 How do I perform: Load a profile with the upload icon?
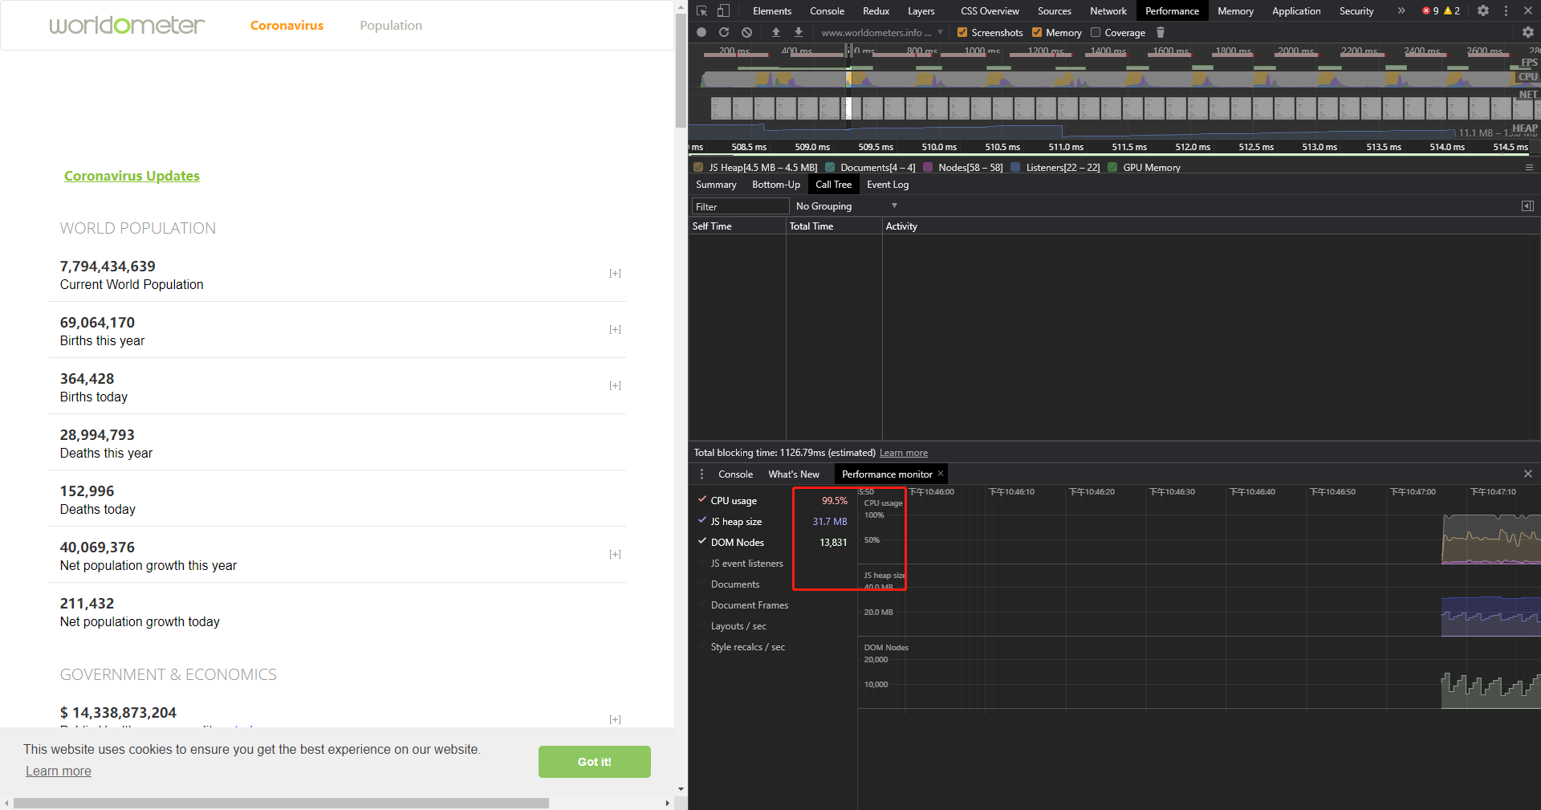(776, 33)
